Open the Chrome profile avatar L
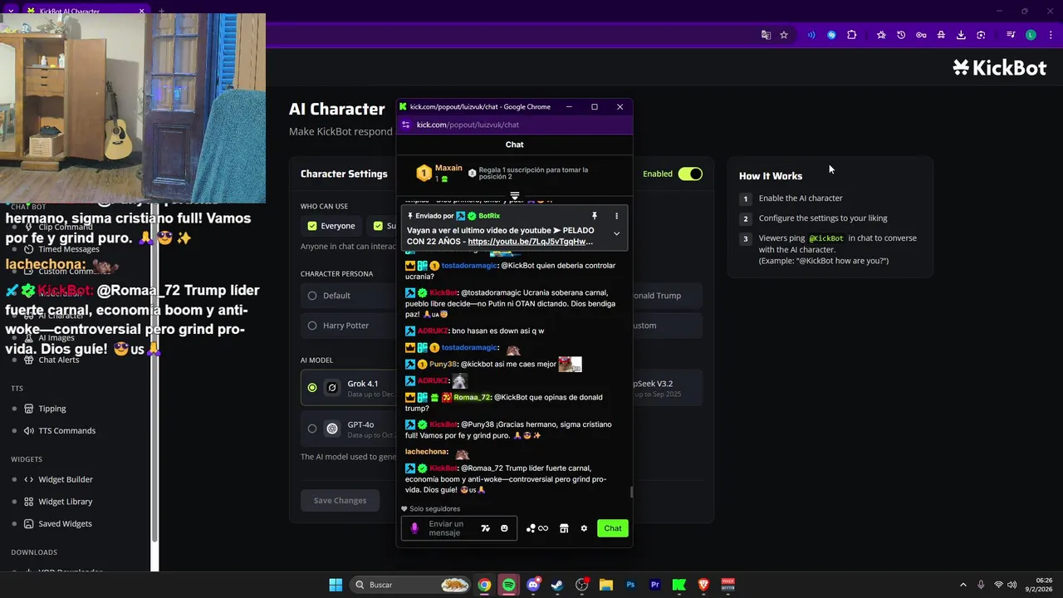Screen dimensions: 1063x598 pos(1031,35)
